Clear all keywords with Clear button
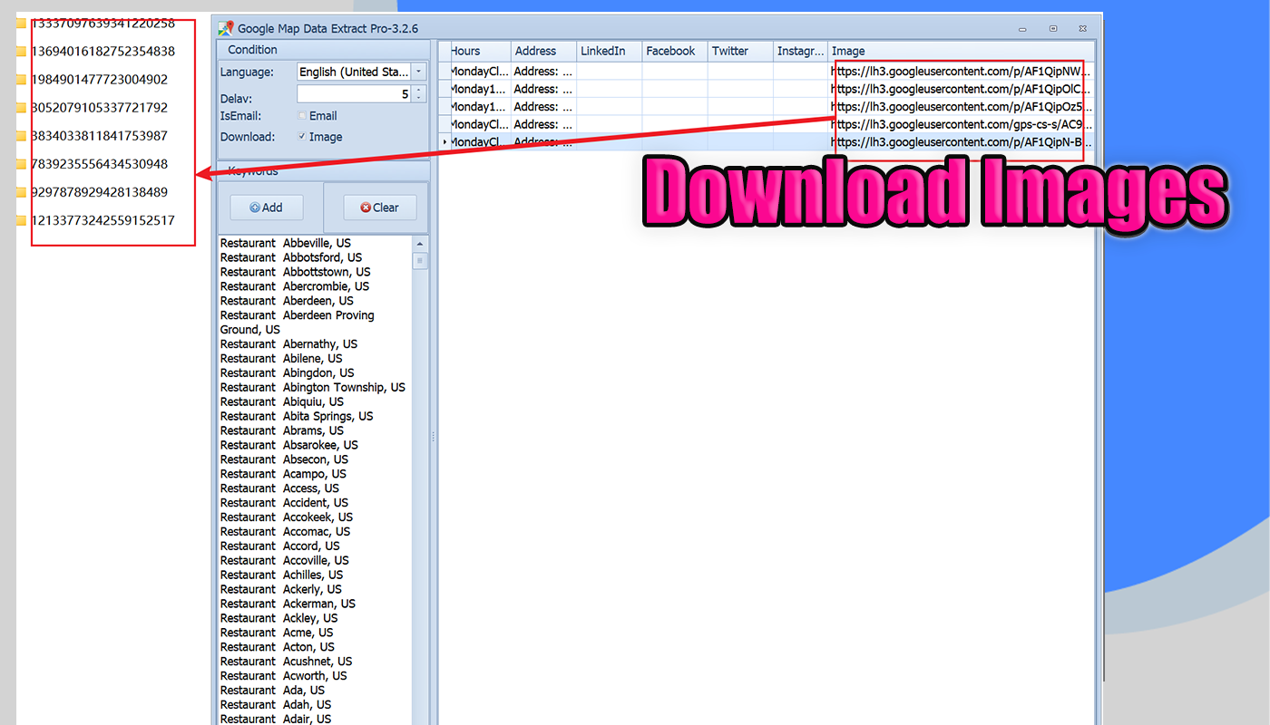 (379, 208)
